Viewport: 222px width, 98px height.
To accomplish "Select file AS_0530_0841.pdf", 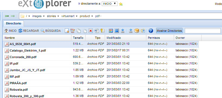I will coord(23,44).
